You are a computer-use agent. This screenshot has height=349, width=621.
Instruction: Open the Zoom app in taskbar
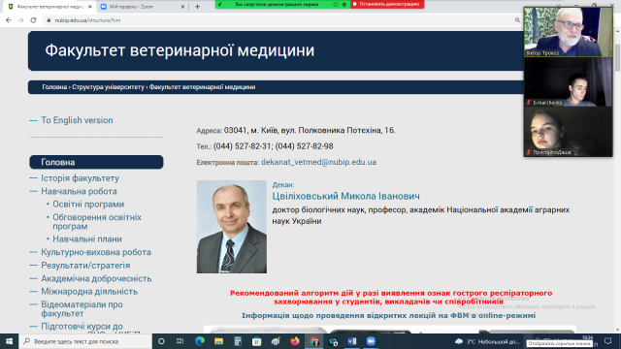coord(371,341)
